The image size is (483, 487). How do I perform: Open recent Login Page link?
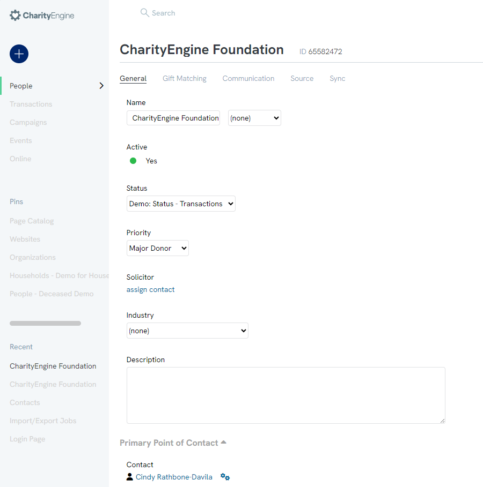[27, 439]
